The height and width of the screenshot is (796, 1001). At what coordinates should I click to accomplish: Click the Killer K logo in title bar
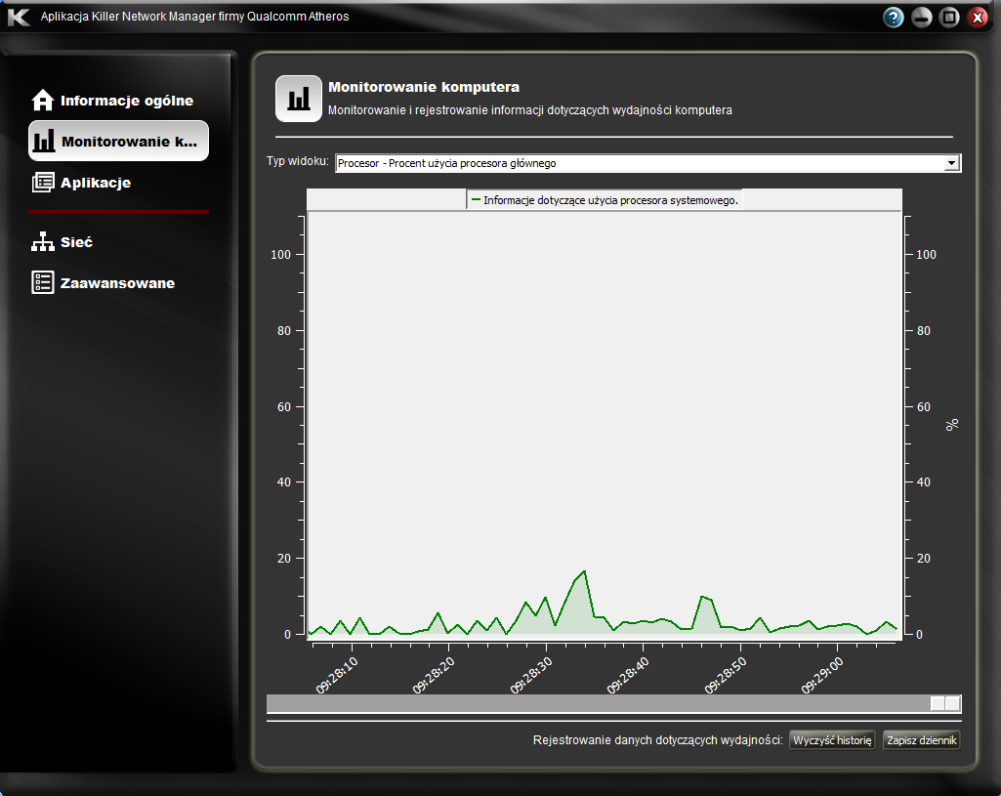19,17
